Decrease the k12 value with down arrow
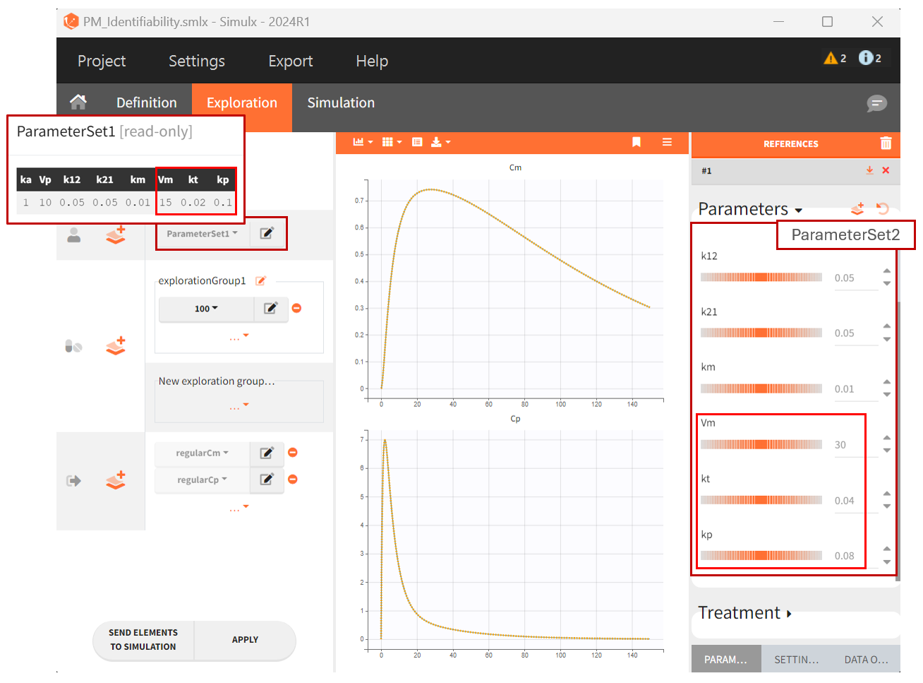 pyautogui.click(x=887, y=284)
